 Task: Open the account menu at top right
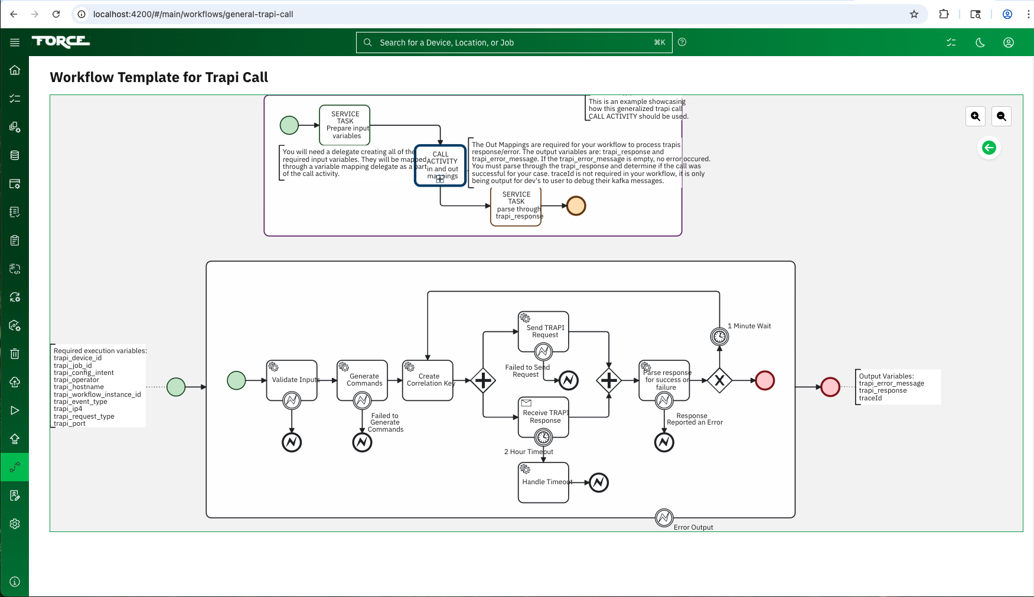coord(1009,42)
